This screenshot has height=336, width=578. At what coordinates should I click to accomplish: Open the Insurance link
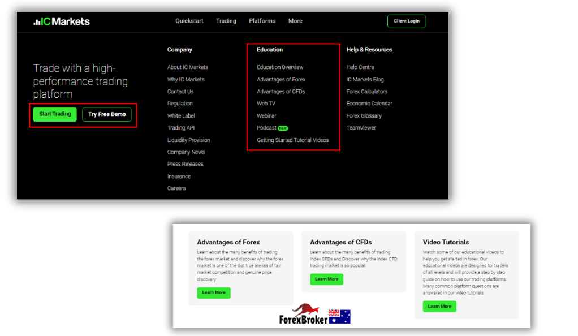pyautogui.click(x=179, y=176)
